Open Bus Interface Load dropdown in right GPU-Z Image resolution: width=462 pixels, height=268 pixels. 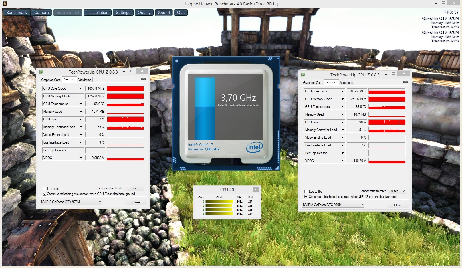[342, 145]
